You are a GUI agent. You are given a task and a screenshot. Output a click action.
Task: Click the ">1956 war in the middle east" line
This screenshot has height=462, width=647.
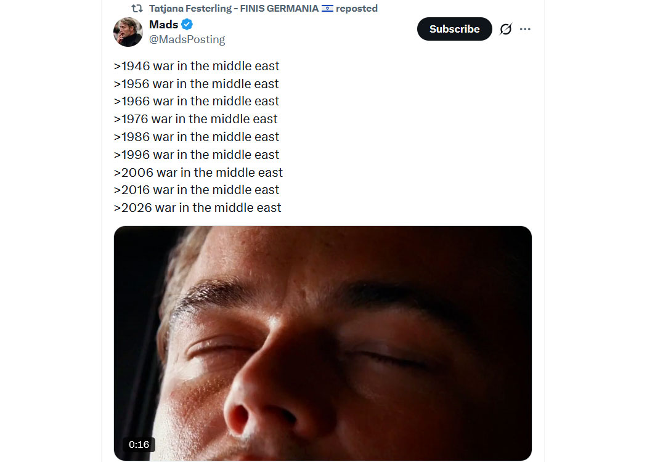click(x=197, y=84)
